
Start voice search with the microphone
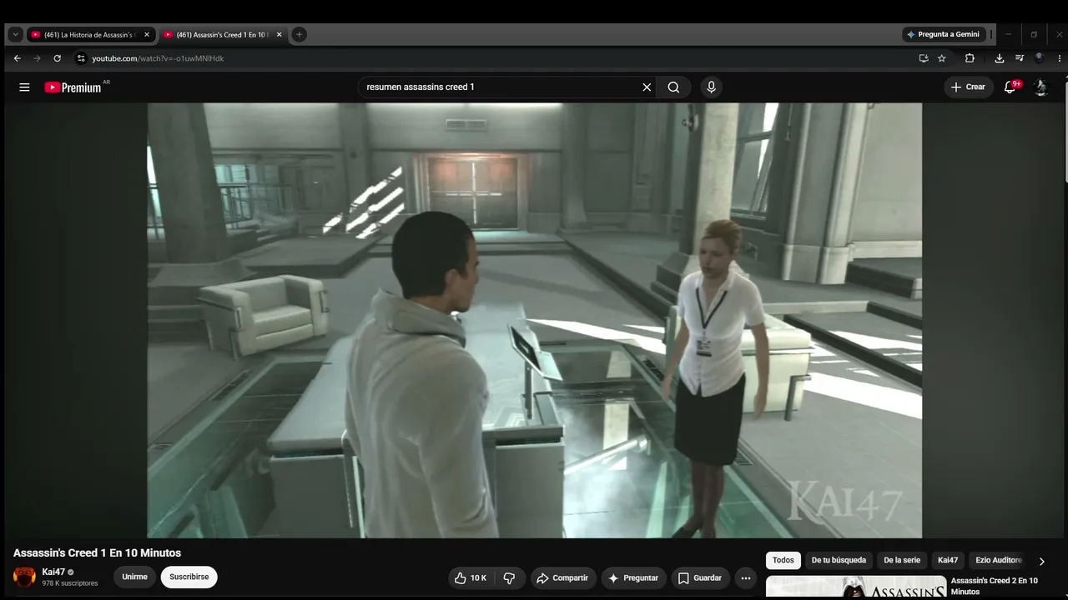[711, 87]
